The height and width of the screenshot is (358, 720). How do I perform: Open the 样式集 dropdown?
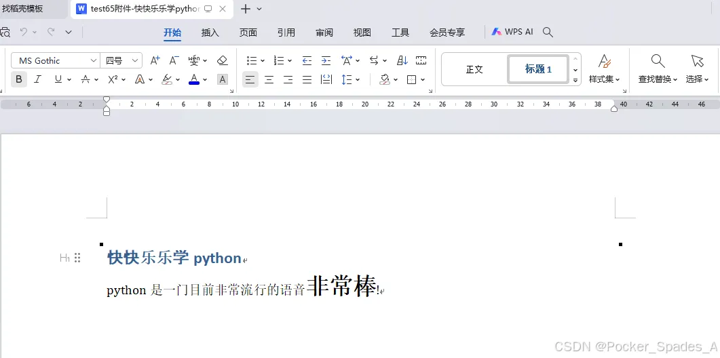point(604,79)
